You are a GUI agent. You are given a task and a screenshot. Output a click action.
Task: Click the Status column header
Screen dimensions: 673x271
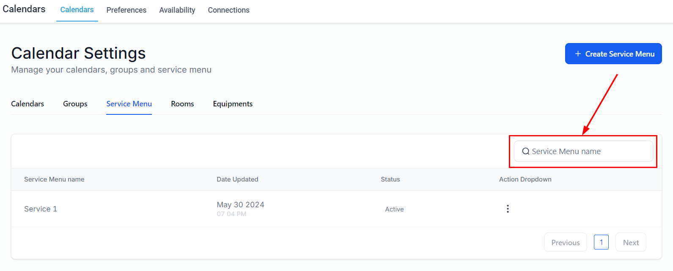coord(390,179)
